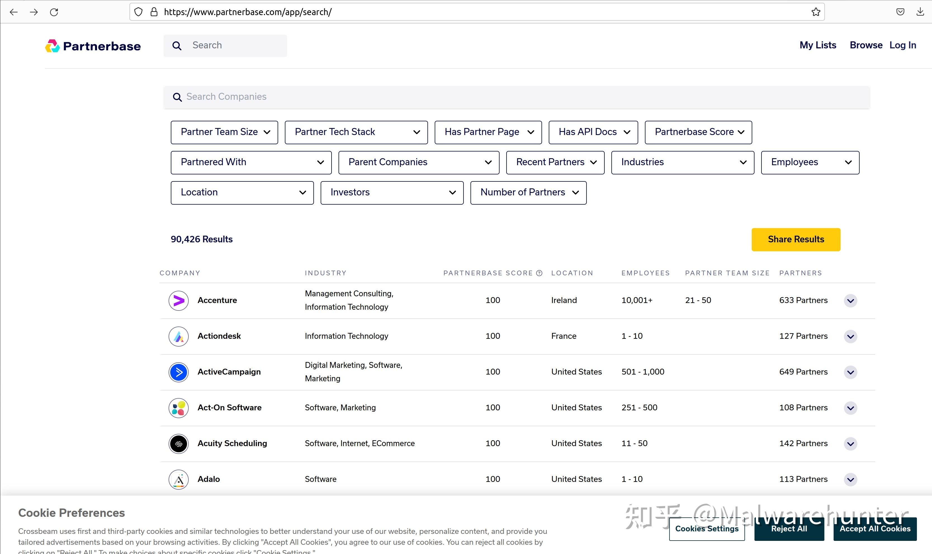Click the Accenture company logo
Viewport: 932px width, 554px height.
pos(178,300)
